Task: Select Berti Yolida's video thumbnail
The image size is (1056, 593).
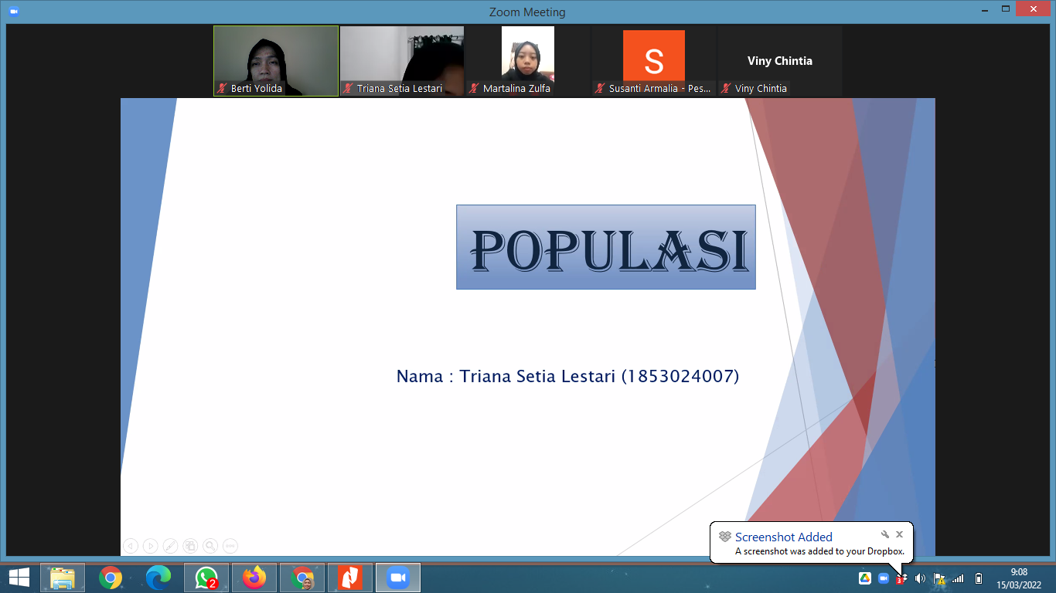Action: tap(276, 60)
